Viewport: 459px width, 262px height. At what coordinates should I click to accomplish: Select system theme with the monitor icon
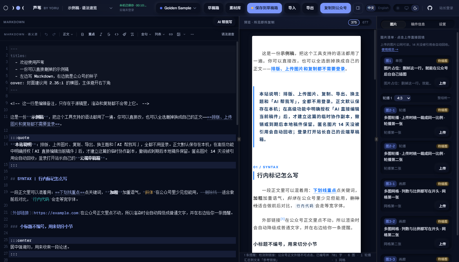point(407,8)
